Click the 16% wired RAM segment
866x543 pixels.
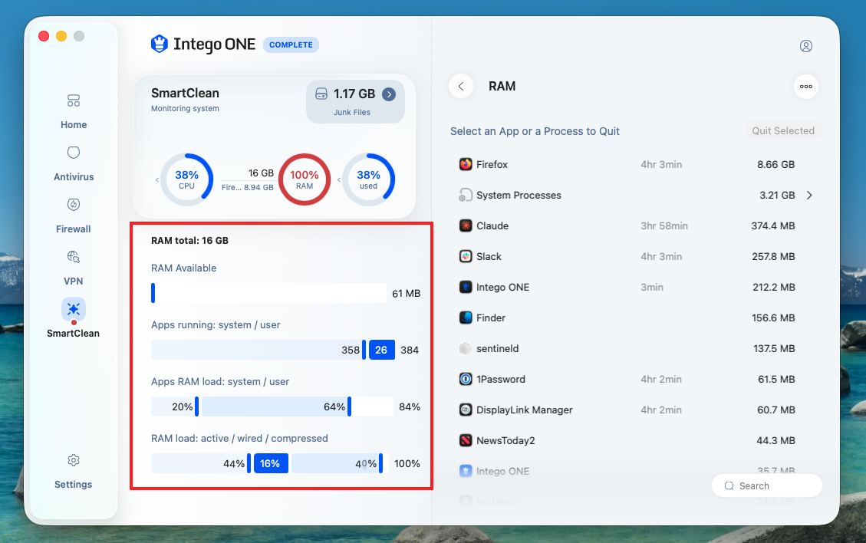[x=271, y=463]
